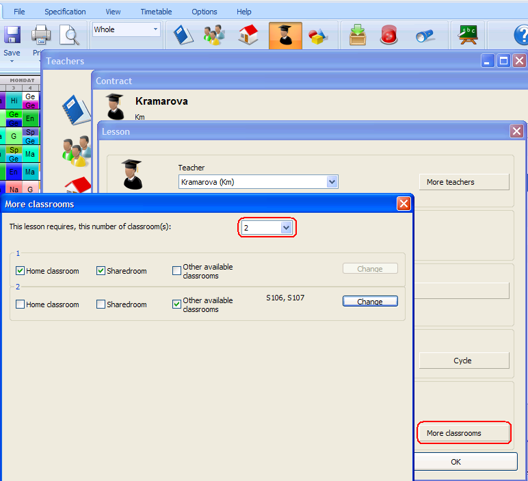Click the More teachers button
This screenshot has height=481, width=528.
(464, 182)
